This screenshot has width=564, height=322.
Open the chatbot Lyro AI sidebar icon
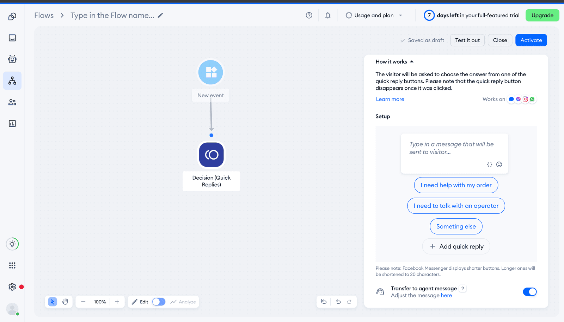click(x=12, y=59)
